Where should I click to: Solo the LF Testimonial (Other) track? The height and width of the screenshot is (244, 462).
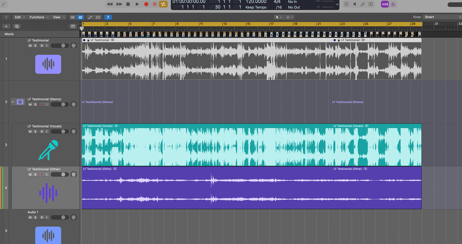(36, 174)
